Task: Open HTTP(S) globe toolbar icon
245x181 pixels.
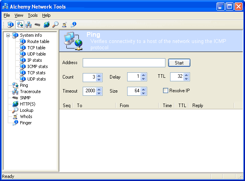Action: (46, 25)
